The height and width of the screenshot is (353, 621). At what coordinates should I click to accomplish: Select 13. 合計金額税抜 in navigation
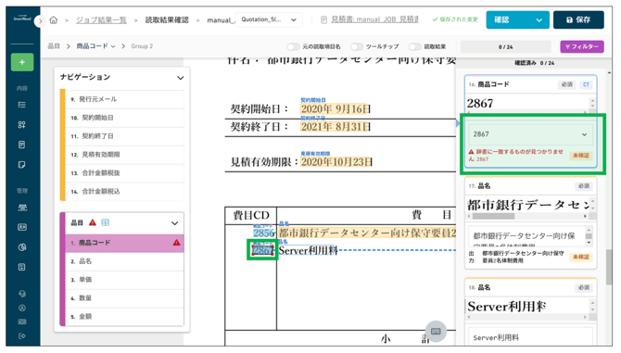(124, 172)
